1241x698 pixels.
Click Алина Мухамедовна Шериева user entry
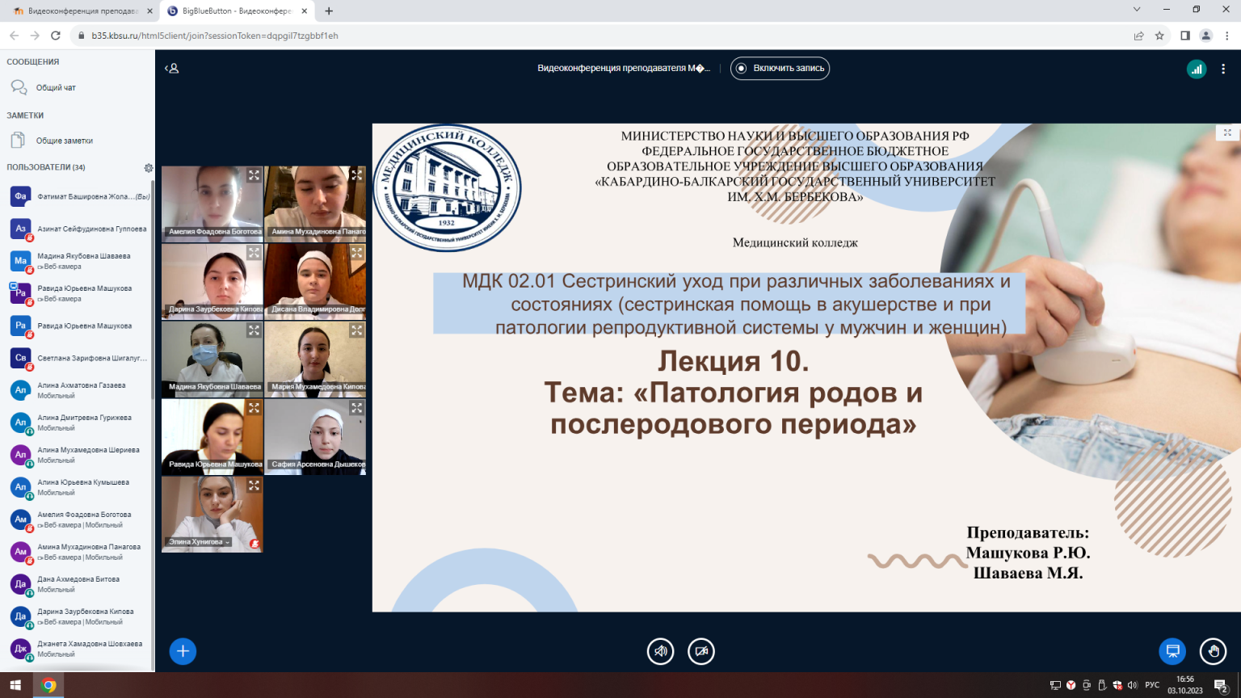pos(78,455)
